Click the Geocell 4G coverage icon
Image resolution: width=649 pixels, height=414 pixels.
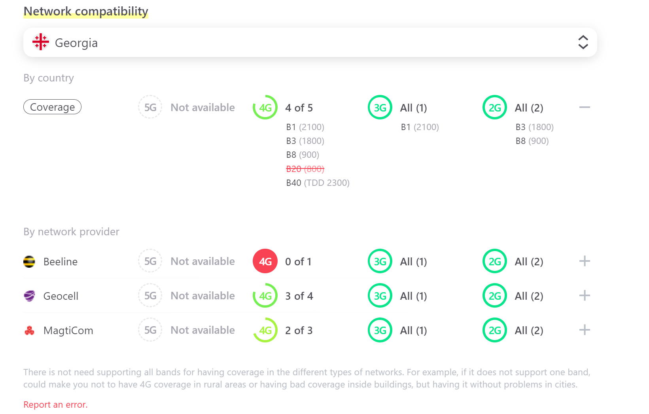(x=265, y=296)
